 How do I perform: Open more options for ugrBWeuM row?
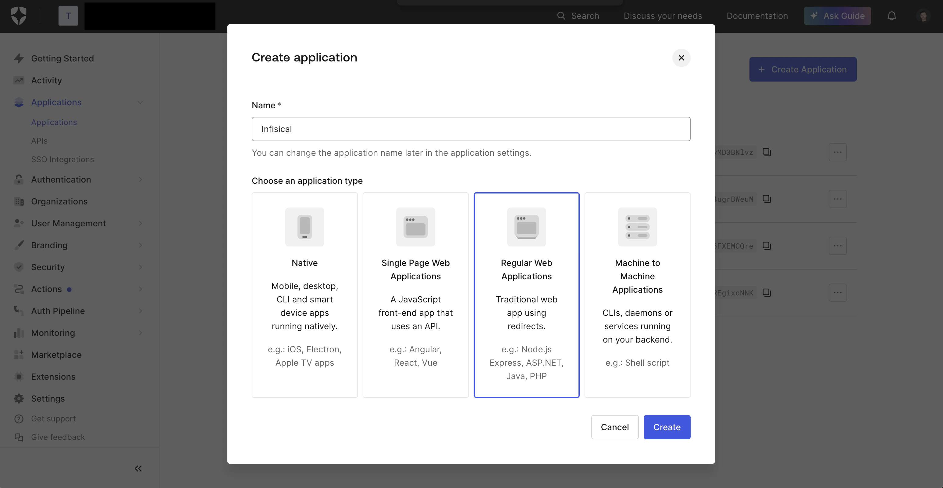(x=838, y=199)
